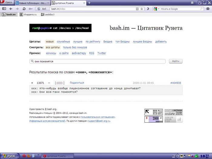
Task: Open the Бездна section
Action: [108, 41]
